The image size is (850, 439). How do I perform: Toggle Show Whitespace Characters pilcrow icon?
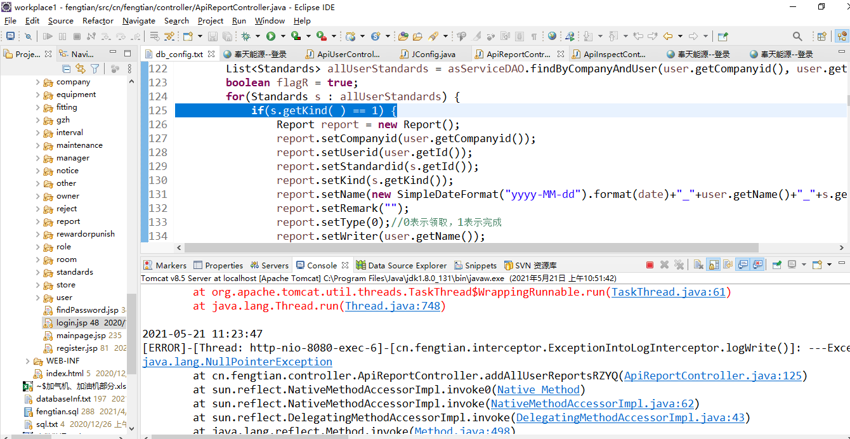pos(534,37)
